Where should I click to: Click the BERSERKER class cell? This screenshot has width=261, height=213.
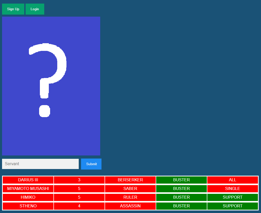(x=130, y=180)
